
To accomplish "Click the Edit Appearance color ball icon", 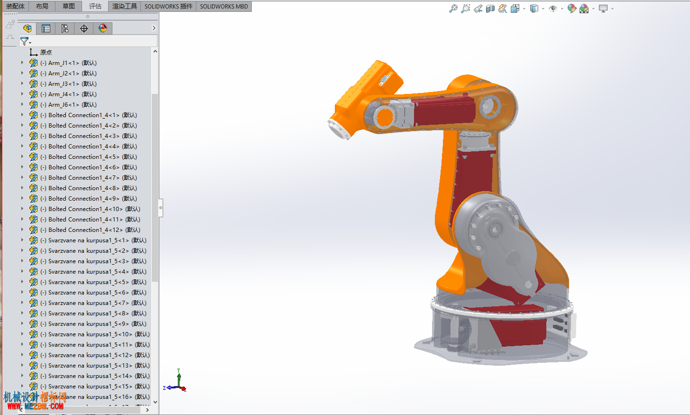I will 571,8.
